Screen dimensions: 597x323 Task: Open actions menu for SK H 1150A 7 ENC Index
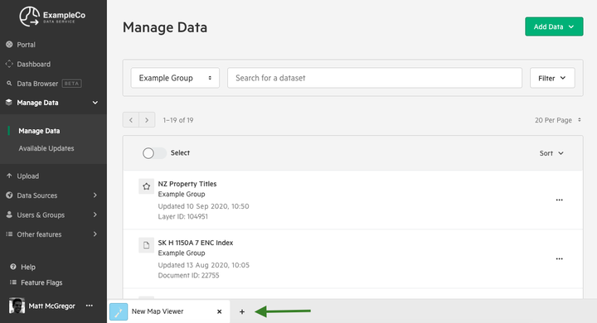[559, 258]
